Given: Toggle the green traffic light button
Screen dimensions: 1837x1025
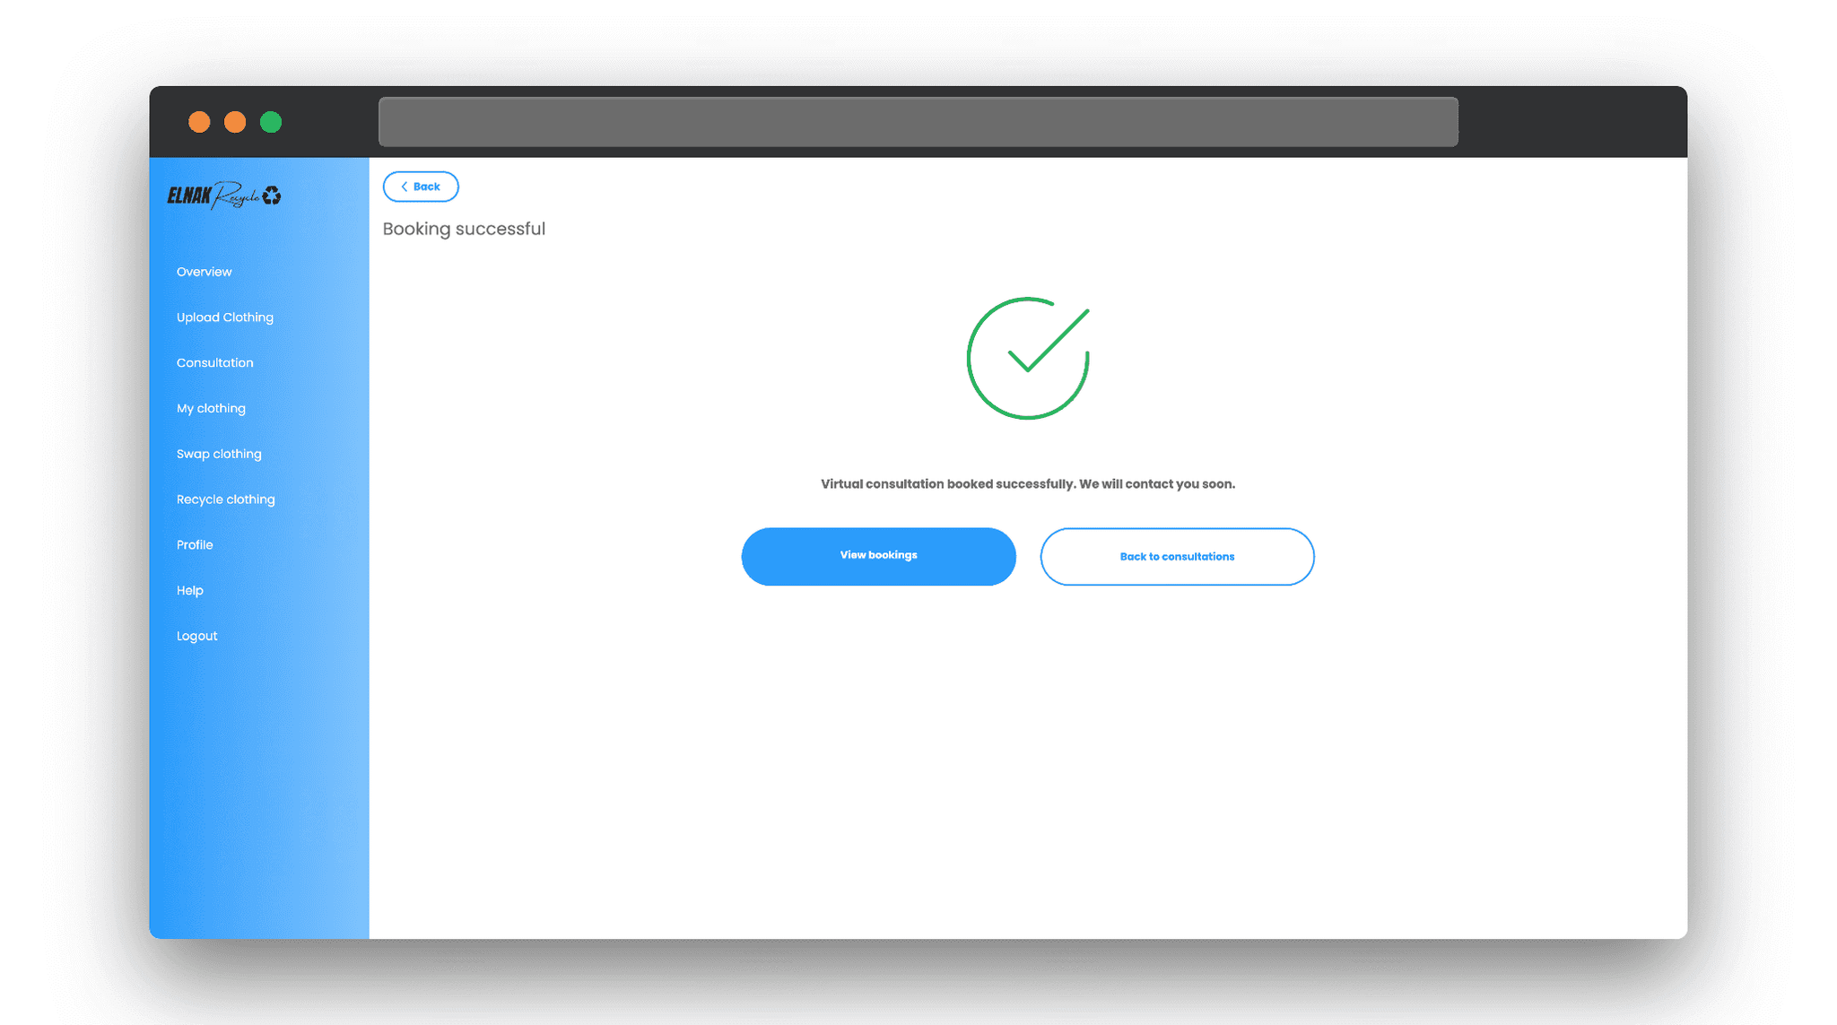Looking at the screenshot, I should pyautogui.click(x=271, y=121).
